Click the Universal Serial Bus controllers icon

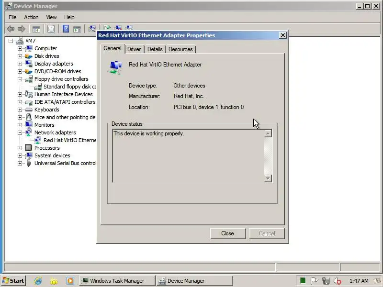29,163
